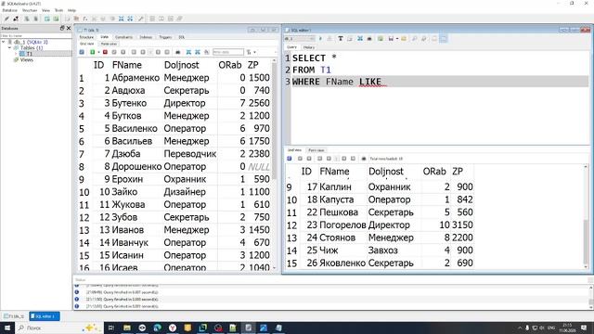
Task: Open the save dropdown arrow next to floppy icon
Action: 397,39
